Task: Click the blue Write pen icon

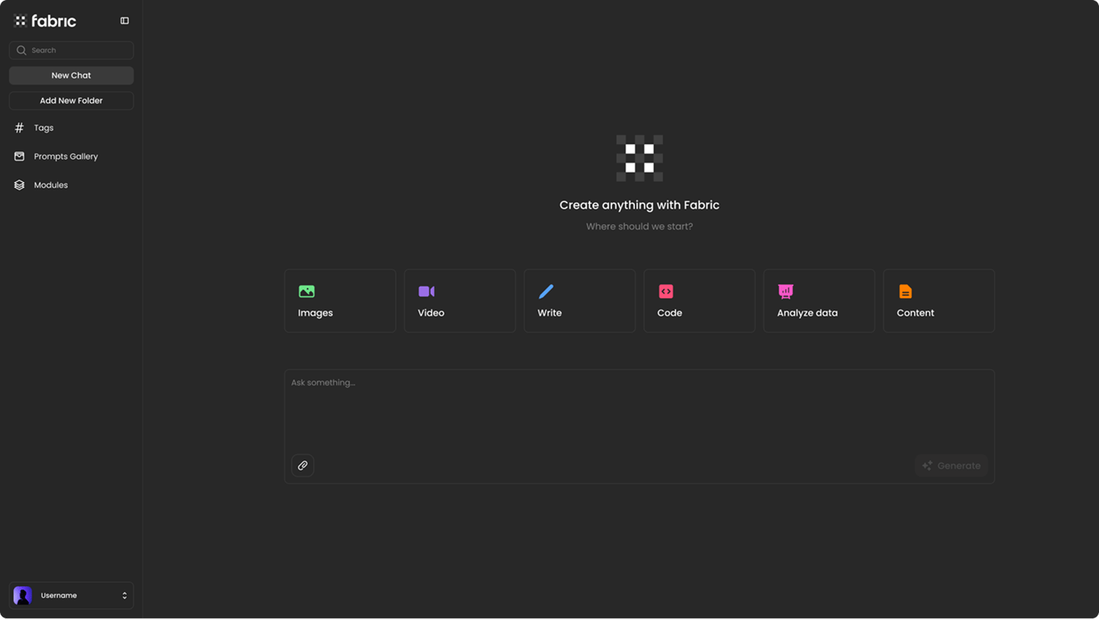Action: (x=546, y=291)
